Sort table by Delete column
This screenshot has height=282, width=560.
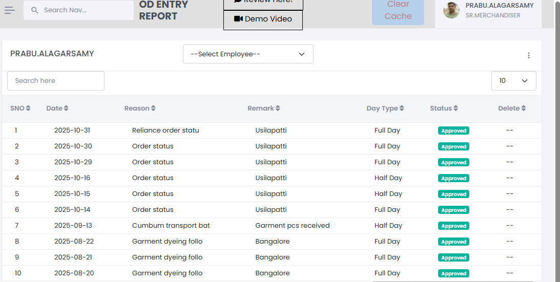pos(512,109)
